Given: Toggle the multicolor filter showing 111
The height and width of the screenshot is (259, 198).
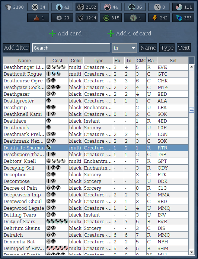Looking at the screenshot, I should coord(183,7).
